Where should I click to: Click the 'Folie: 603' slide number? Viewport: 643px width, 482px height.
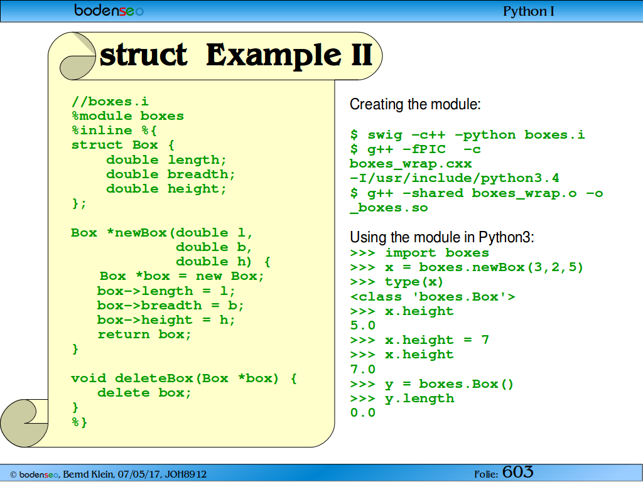[x=504, y=472]
